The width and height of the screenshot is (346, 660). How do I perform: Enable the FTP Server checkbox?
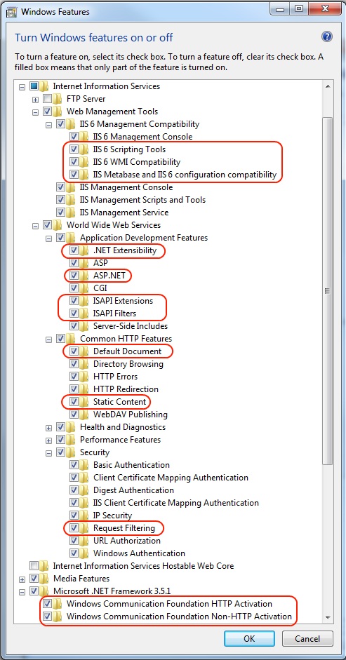click(47, 99)
